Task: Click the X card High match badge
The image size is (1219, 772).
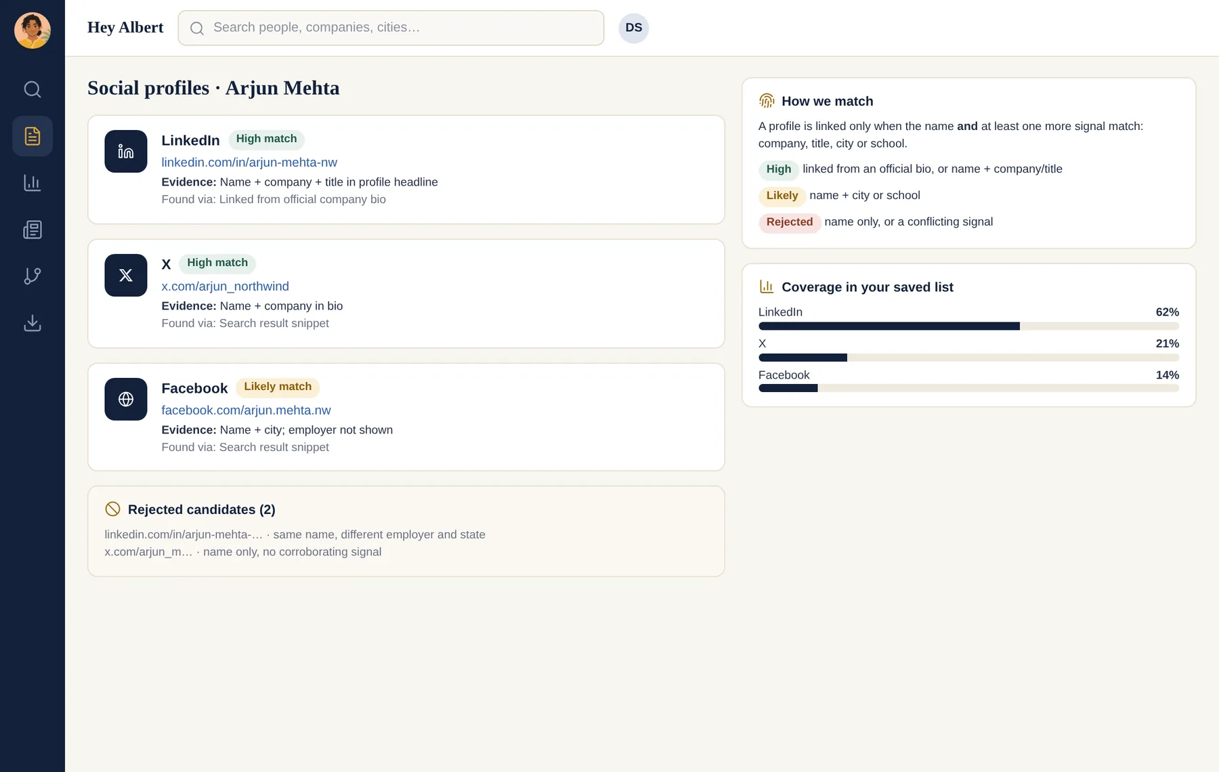Action: [x=217, y=263]
